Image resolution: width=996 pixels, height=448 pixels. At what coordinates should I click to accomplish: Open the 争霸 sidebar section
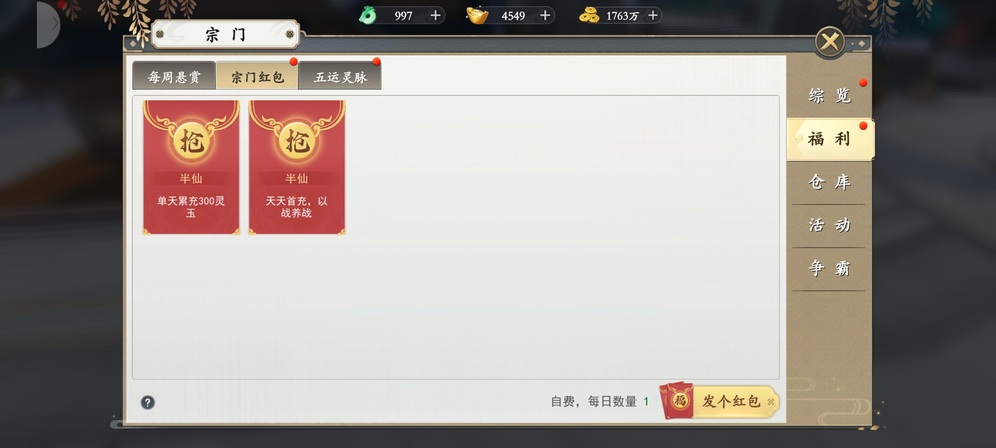(x=830, y=269)
